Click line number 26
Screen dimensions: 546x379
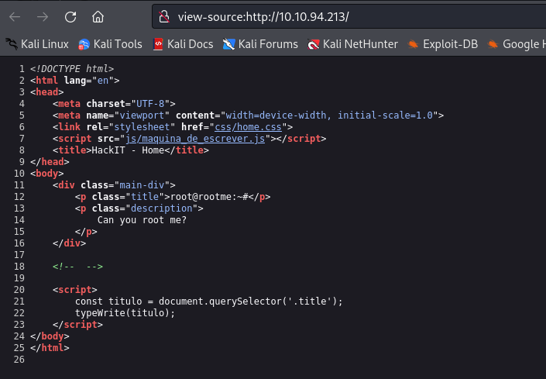19,360
